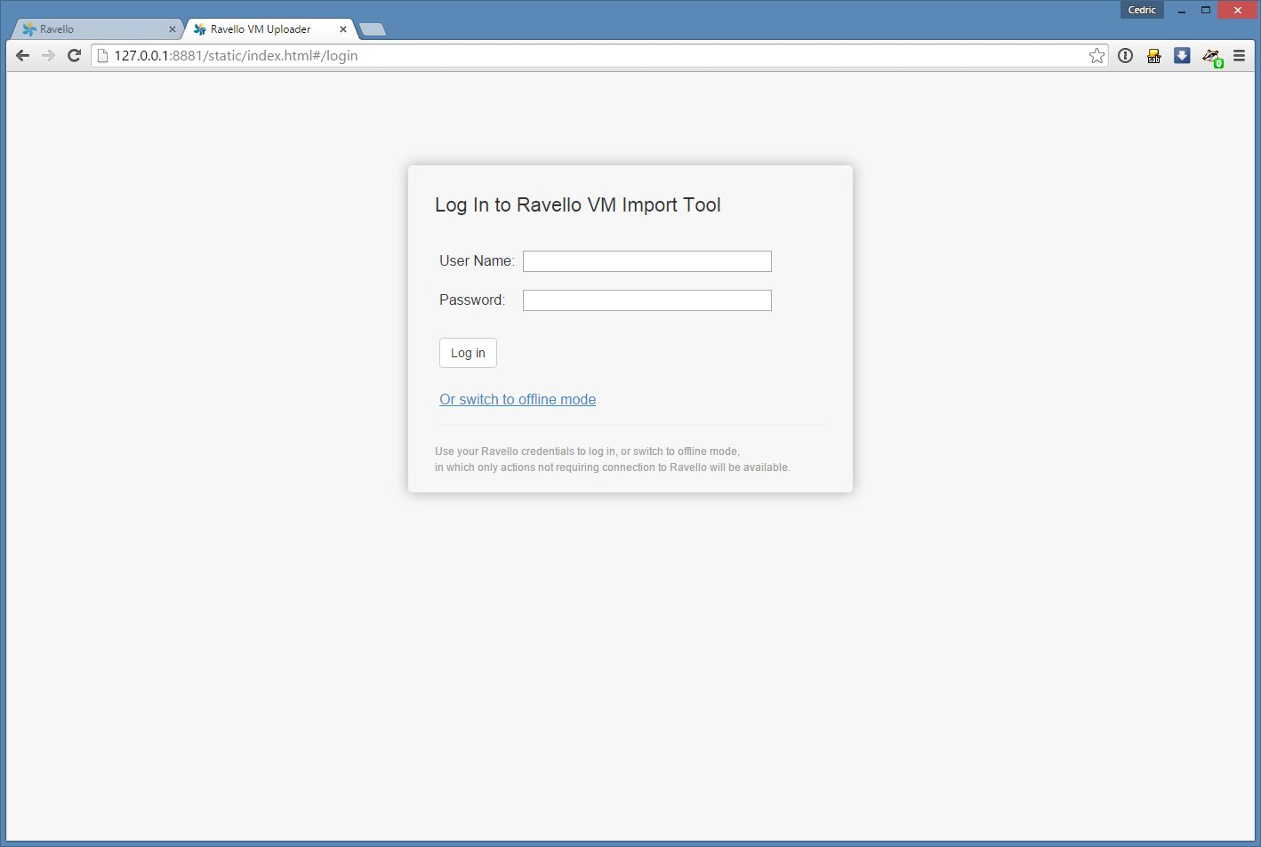1261x847 pixels.
Task: Click the extension icon with green badge
Action: tap(1212, 57)
